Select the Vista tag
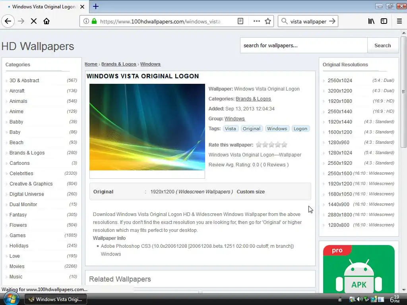 pos(230,129)
